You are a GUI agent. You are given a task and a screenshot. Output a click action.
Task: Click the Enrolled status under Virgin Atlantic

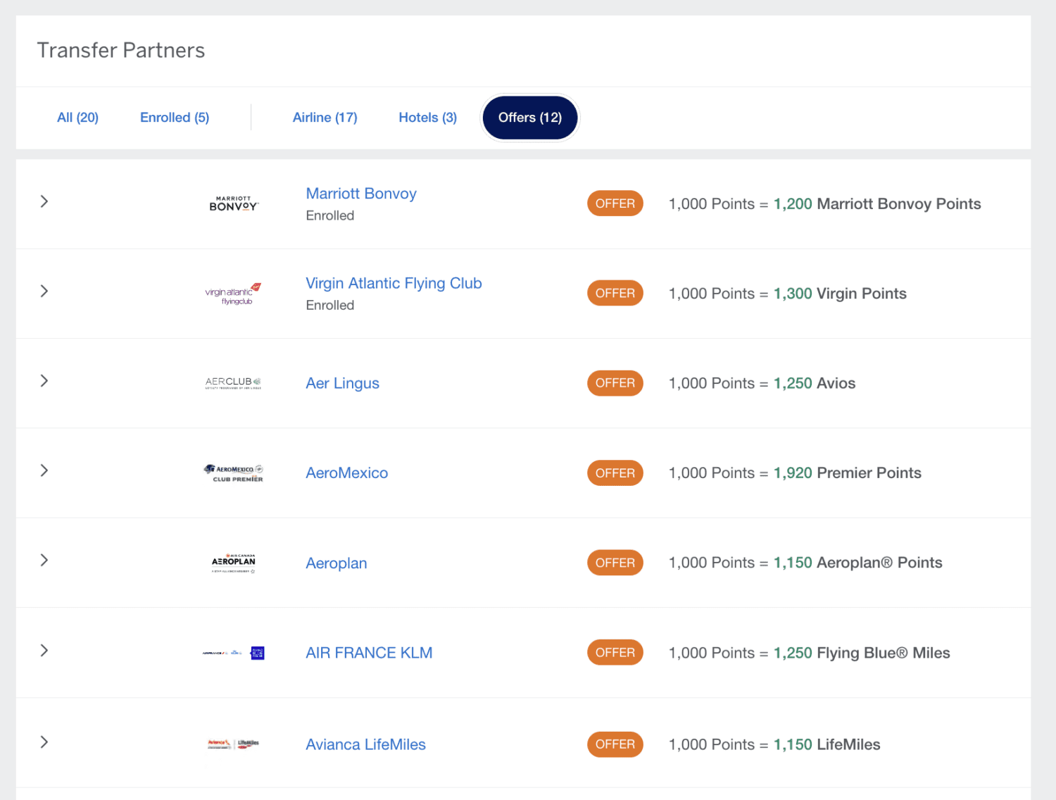tap(330, 305)
